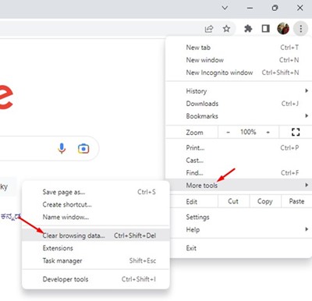This screenshot has width=312, height=301.
Task: Click the Copy button in Edit row
Action: (x=265, y=201)
